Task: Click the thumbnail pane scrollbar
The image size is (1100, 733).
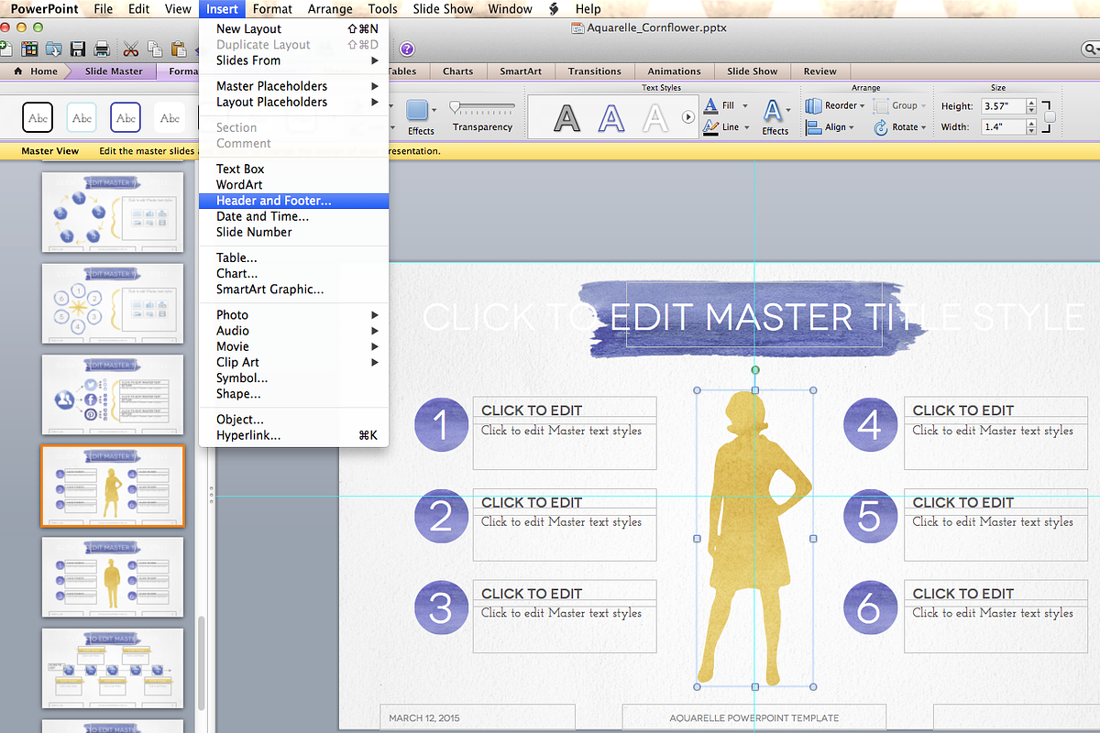Action: pyautogui.click(x=202, y=662)
